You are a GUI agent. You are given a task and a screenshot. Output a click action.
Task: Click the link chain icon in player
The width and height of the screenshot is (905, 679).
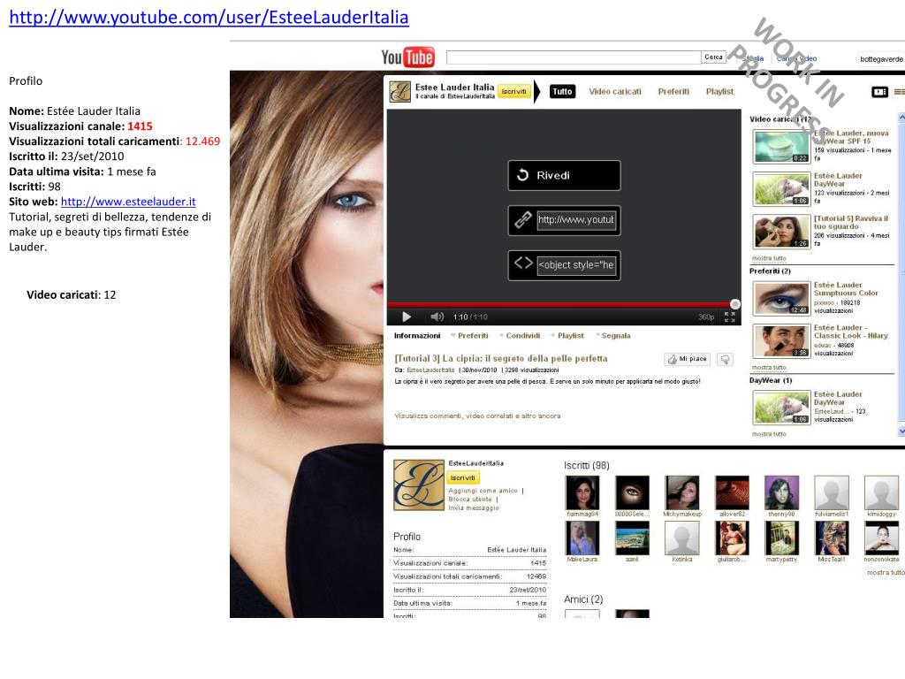(x=523, y=219)
